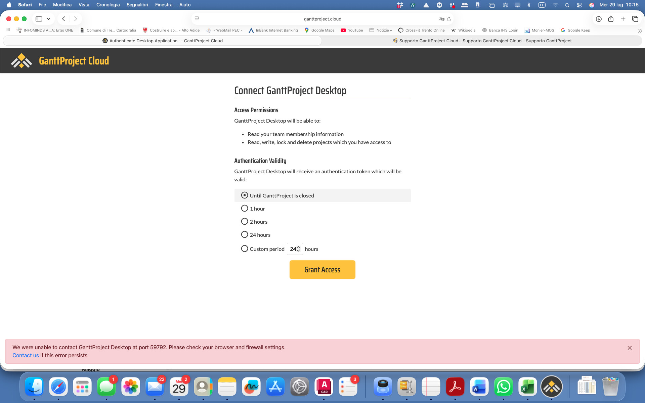Launch Microsoft Word from the dock
Screen dimensions: 645x403
pos(479,387)
